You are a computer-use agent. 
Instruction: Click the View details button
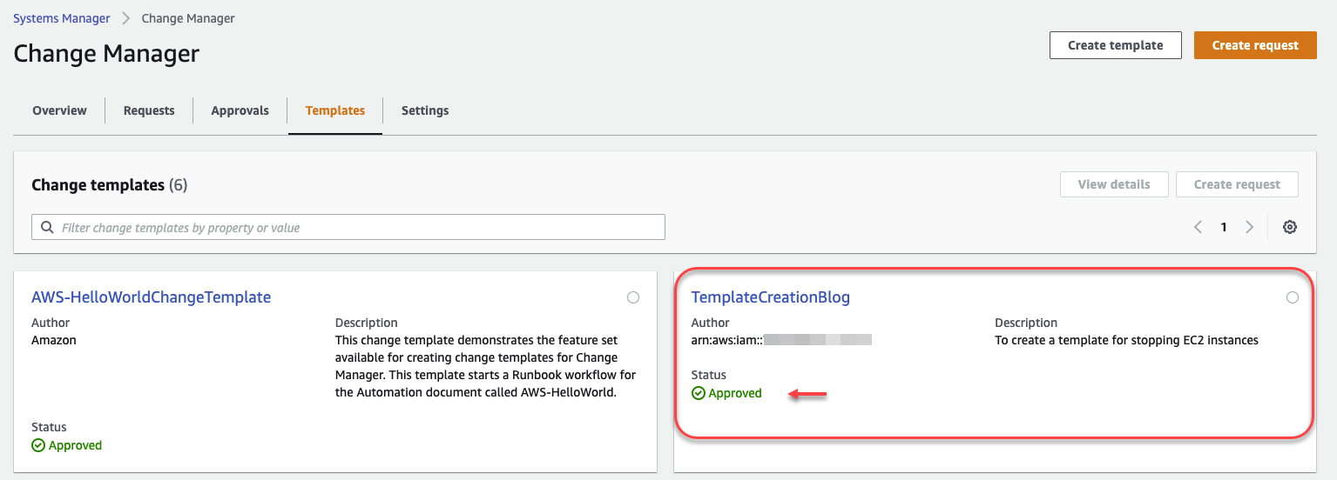click(x=1114, y=184)
